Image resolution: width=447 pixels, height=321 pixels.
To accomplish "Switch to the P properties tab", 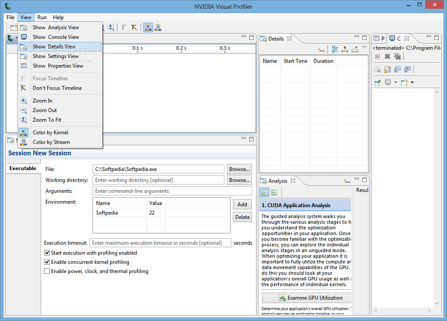I will click(x=379, y=38).
